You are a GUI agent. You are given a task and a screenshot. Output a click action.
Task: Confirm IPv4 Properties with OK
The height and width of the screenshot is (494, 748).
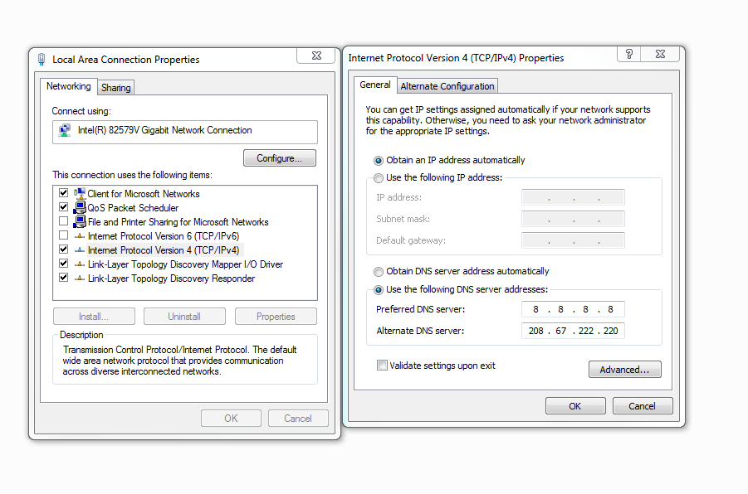[x=575, y=406]
